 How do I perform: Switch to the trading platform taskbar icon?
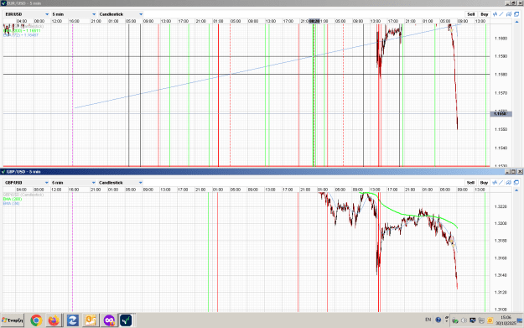pyautogui.click(x=126, y=320)
